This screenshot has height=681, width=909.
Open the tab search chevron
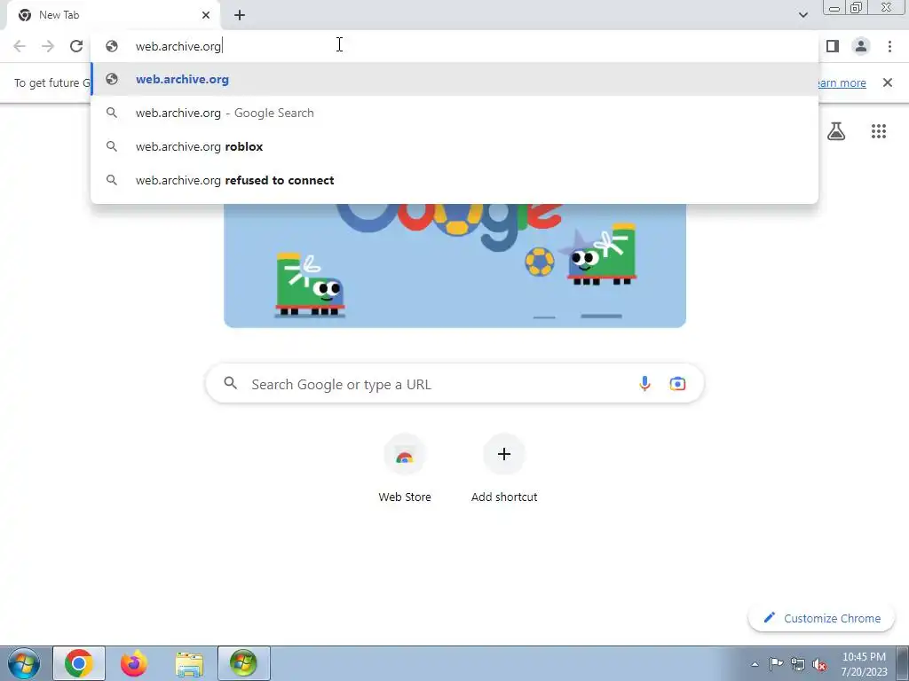(802, 15)
